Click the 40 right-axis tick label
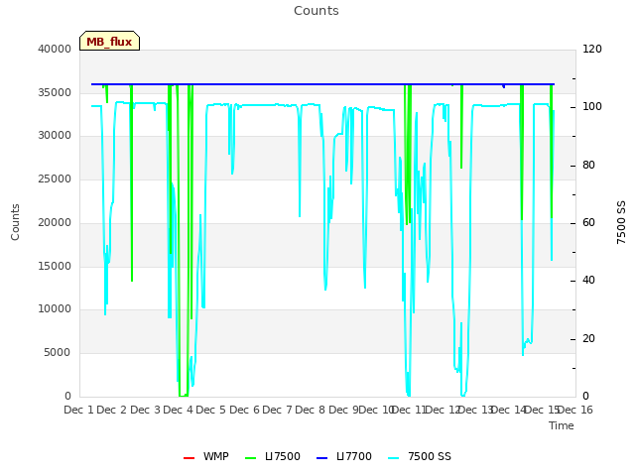The image size is (635, 476). coord(588,281)
